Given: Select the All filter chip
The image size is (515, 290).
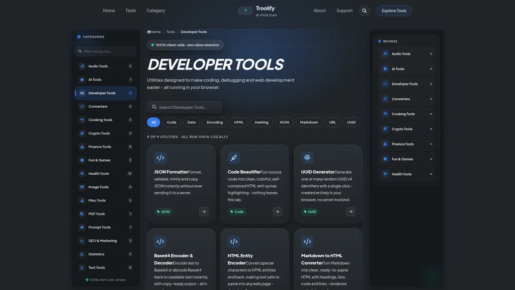Looking at the screenshot, I should point(153,122).
